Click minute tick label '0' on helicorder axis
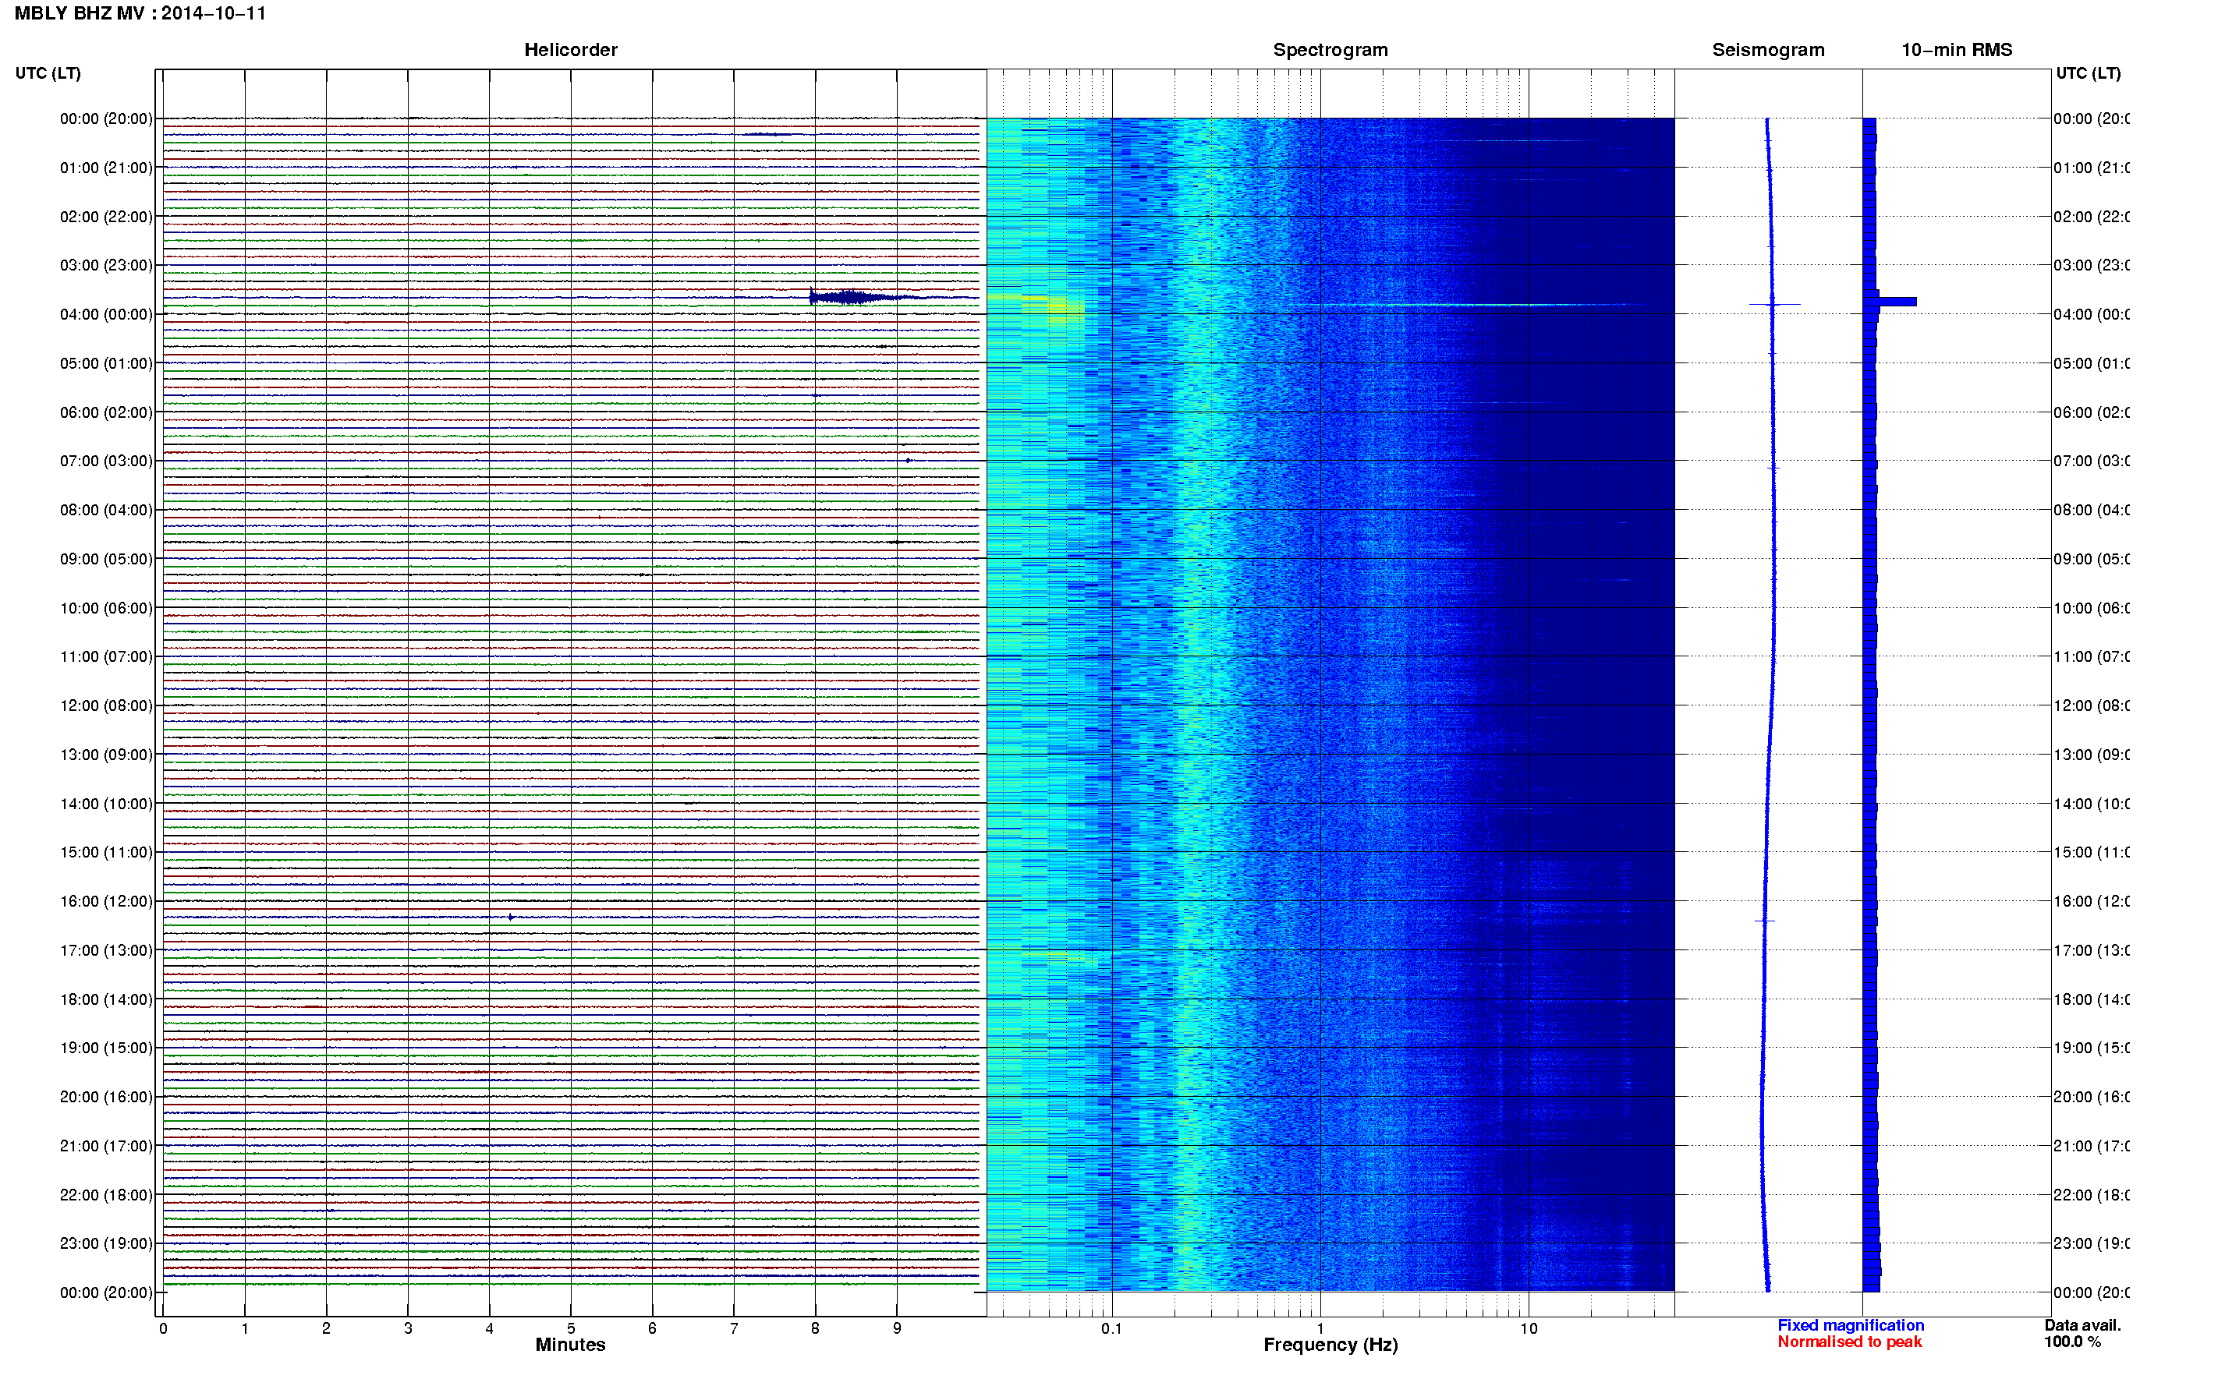 click(x=163, y=1328)
